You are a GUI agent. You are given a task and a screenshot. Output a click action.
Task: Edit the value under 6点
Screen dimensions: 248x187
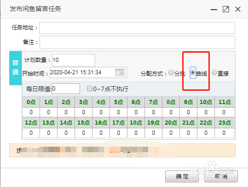click(136, 112)
